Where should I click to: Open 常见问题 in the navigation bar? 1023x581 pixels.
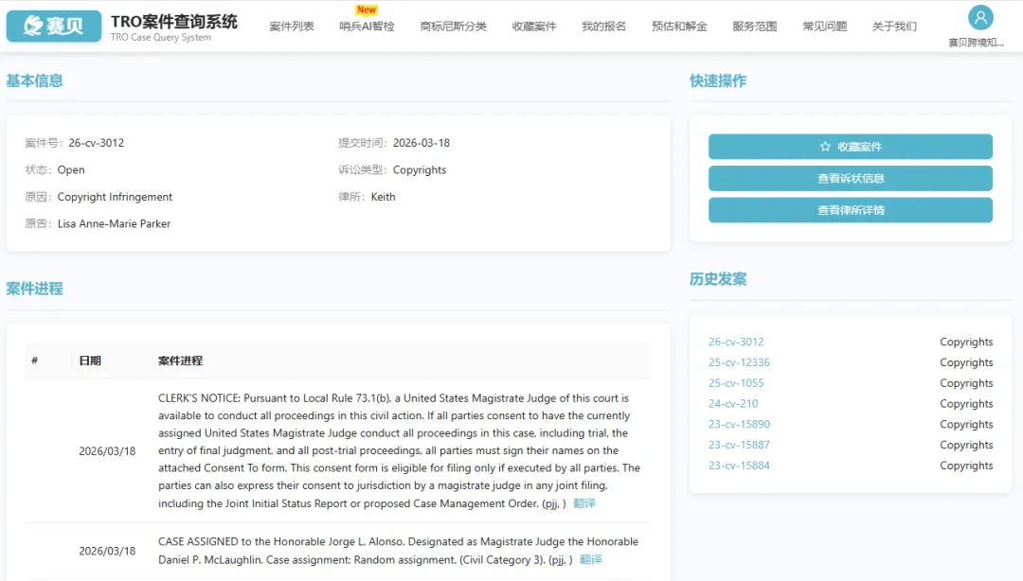coord(824,26)
